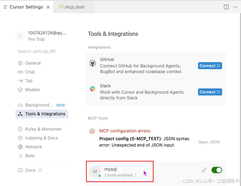Viewport: 241px width, 186px height.
Task: Click the Indexing database icon
Action: pyautogui.click(x=20, y=138)
